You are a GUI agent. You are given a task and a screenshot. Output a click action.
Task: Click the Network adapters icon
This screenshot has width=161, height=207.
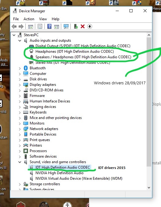(26, 129)
